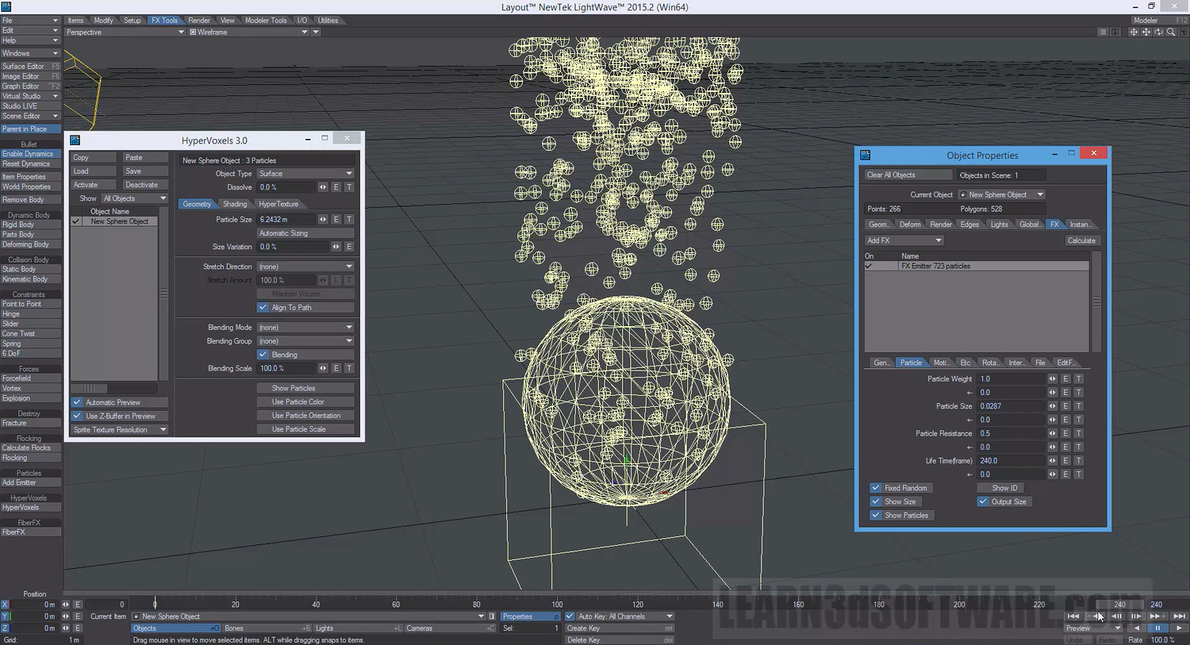Step to next frame button
This screenshot has width=1190, height=645.
coord(1136,616)
